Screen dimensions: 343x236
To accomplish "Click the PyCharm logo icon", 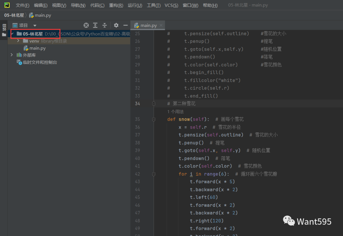I will 7,5.
